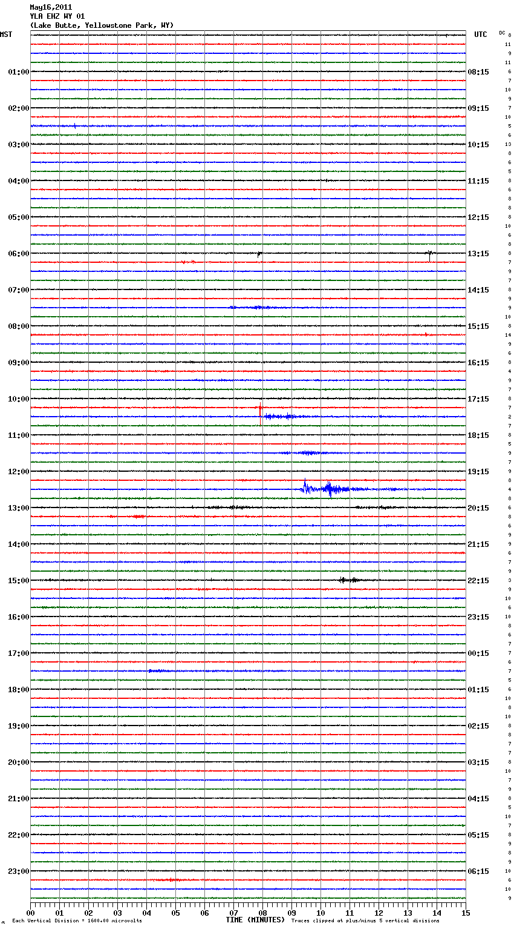514x929 pixels.
Task: Select the 21:00 MST time label
Action: tap(19, 799)
